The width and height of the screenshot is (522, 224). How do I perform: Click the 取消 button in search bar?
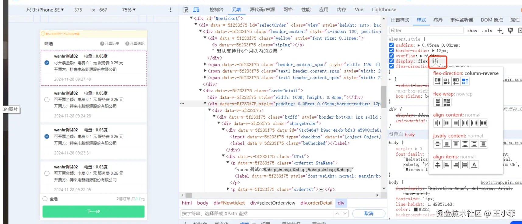pos(369,213)
